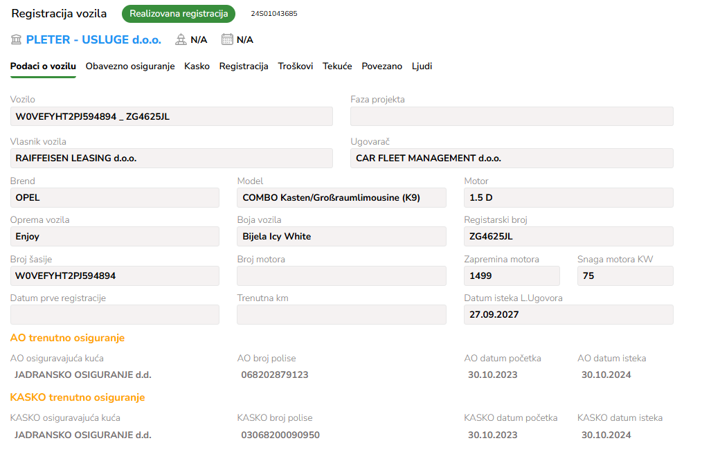The image size is (702, 452).
Task: Click the empty Faza projekta field
Action: [512, 116]
